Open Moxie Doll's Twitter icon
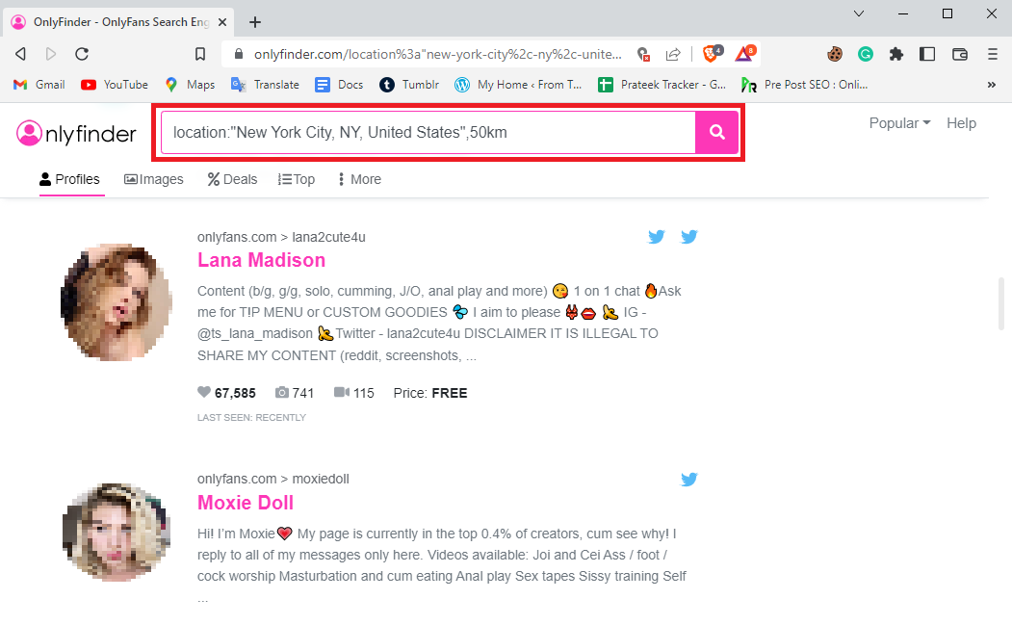 [x=689, y=479]
